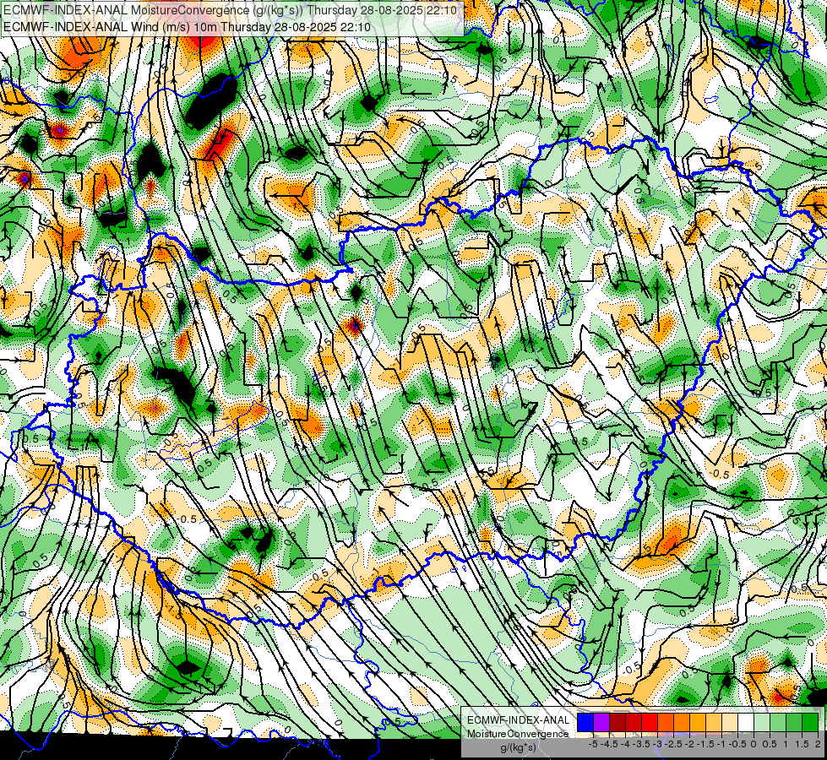827x760 pixels.
Task: Select the dark red swatch between -4.5 and -4
Action: point(618,722)
